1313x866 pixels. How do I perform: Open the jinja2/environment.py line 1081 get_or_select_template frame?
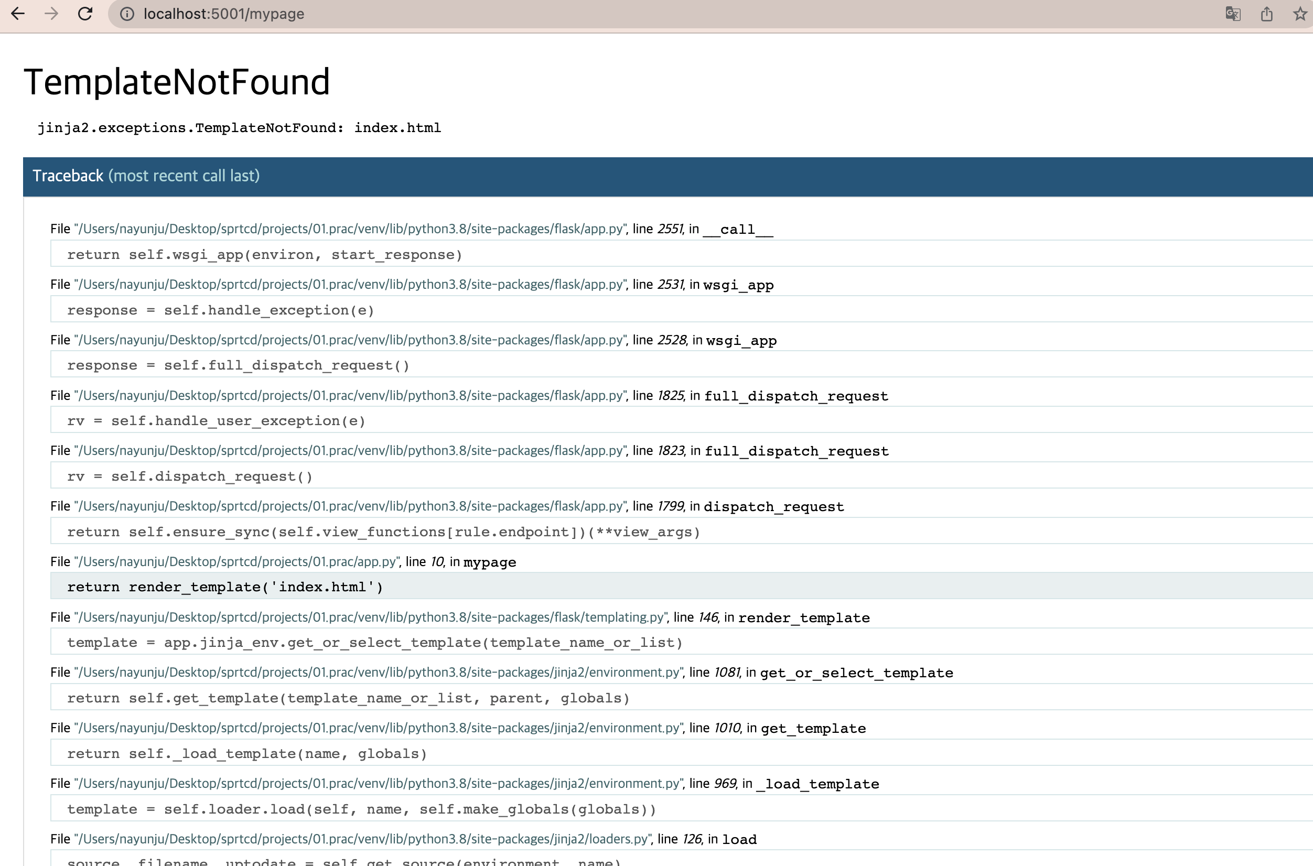tap(502, 672)
